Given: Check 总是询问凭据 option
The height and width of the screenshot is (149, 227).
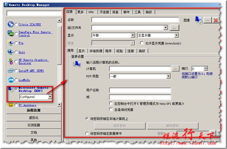Looking at the screenshot, I should [x=111, y=109].
